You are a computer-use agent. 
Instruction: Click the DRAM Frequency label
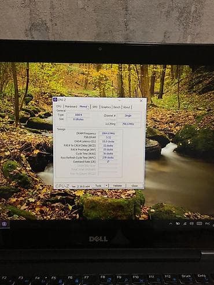tap(86, 134)
